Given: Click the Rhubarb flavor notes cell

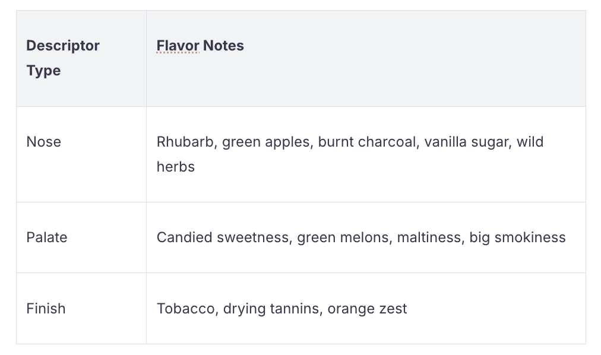Looking at the screenshot, I should tap(365, 154).
